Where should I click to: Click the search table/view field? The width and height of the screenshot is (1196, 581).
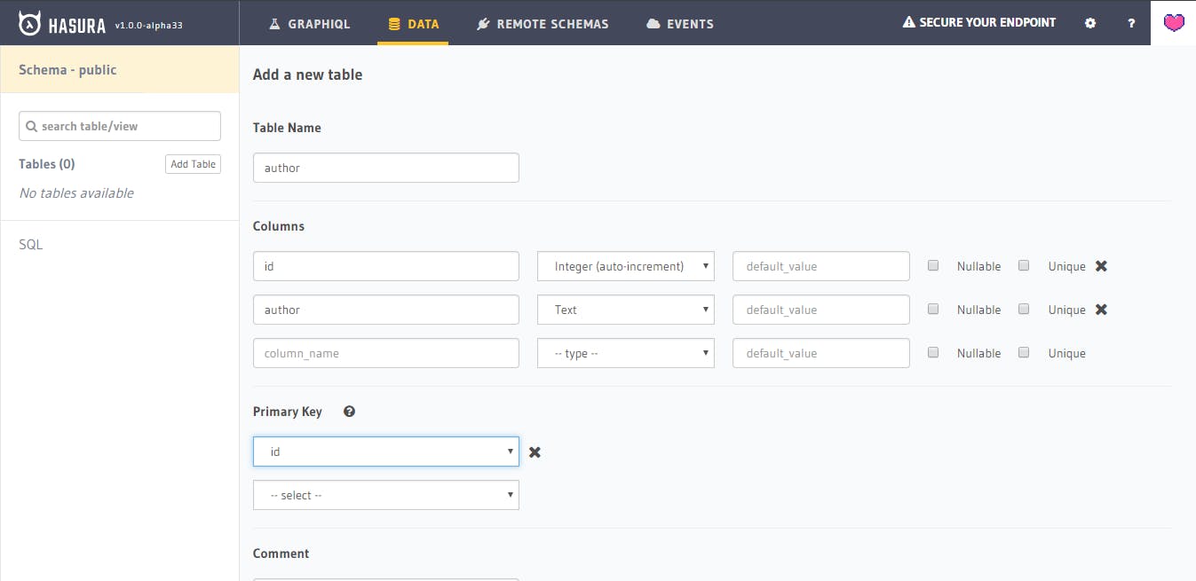[119, 125]
